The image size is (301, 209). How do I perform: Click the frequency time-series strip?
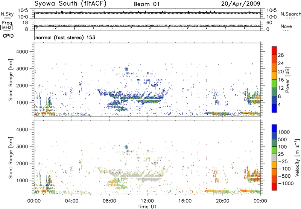(x=147, y=26)
